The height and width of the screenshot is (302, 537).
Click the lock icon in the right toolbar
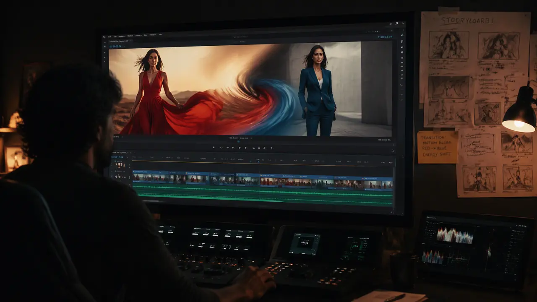[402, 42]
